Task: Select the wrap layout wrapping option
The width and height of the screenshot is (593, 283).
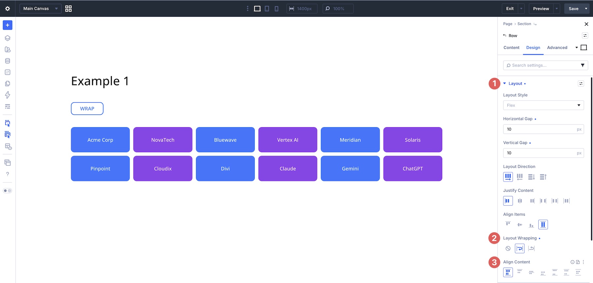Action: coord(520,248)
